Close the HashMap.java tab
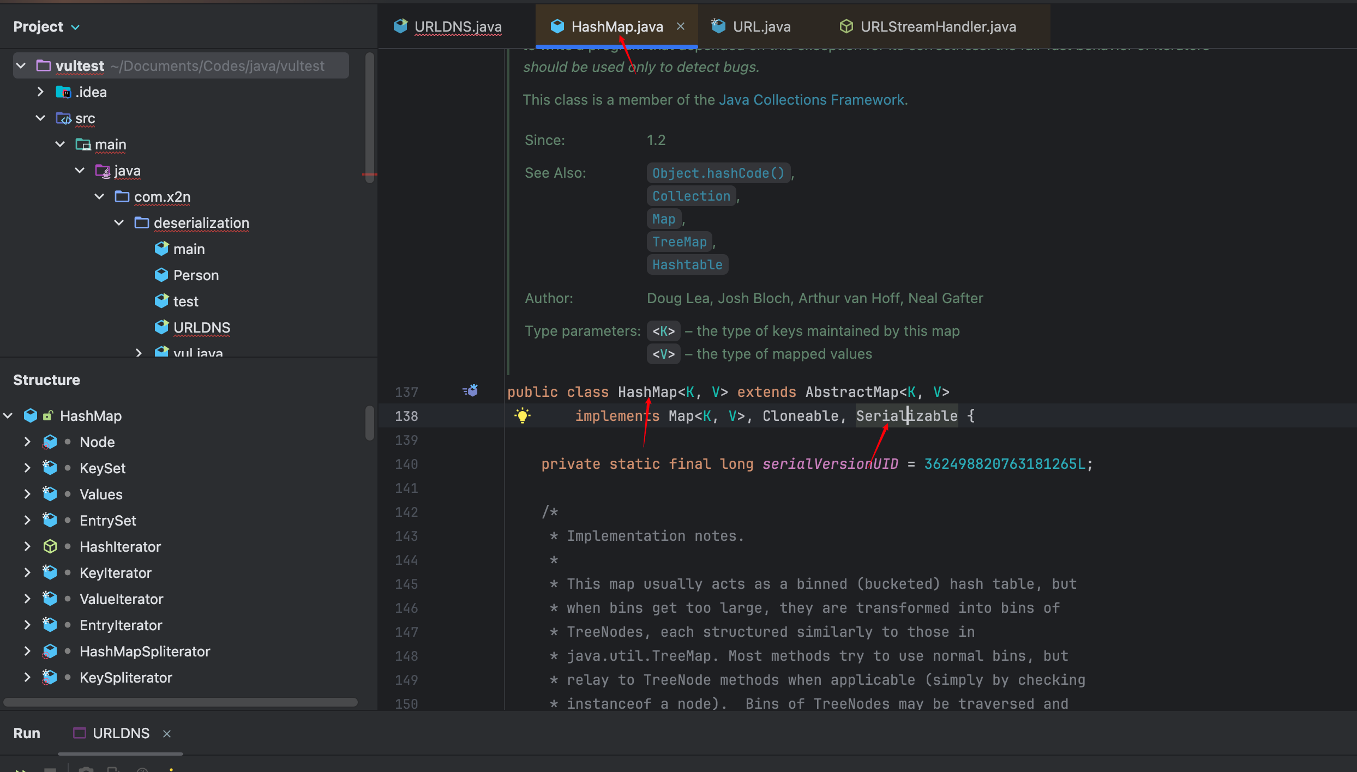Image resolution: width=1357 pixels, height=772 pixels. click(681, 26)
